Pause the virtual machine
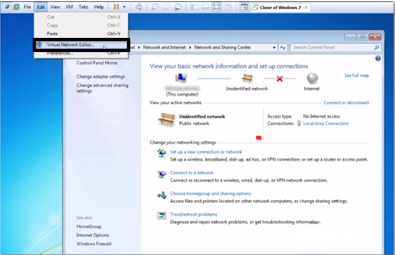Viewport: 395px width, 255px height. pos(116,7)
